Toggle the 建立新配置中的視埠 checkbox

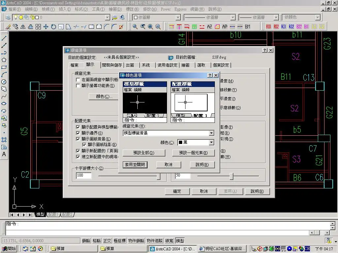point(78,157)
